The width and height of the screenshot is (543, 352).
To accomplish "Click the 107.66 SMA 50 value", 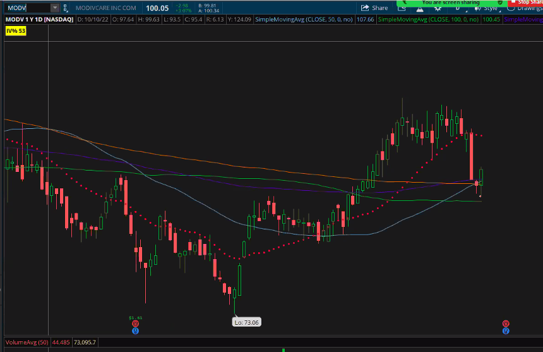I will click(x=366, y=20).
